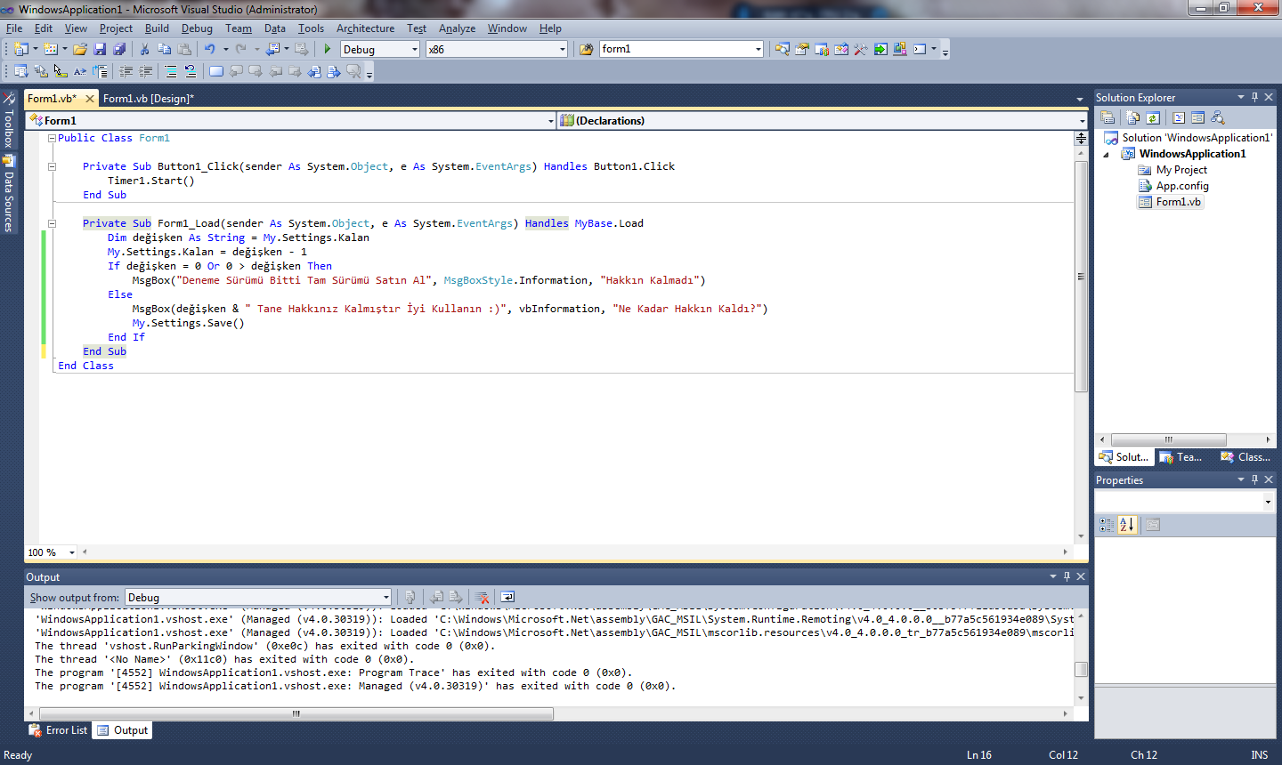The width and height of the screenshot is (1282, 765).
Task: Click the Output panel horizontal scrollbar thumb
Action: tap(296, 713)
